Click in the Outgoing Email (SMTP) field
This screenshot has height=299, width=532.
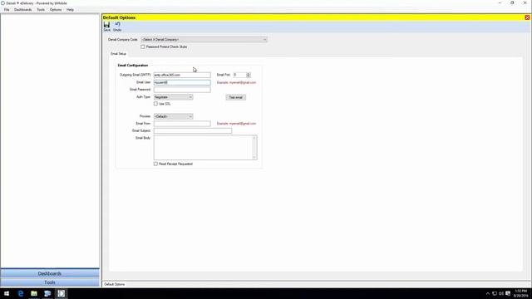[x=182, y=75]
